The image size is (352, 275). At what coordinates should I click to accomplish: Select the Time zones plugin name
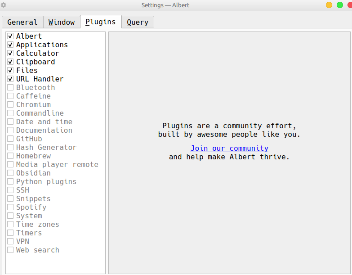[38, 224]
